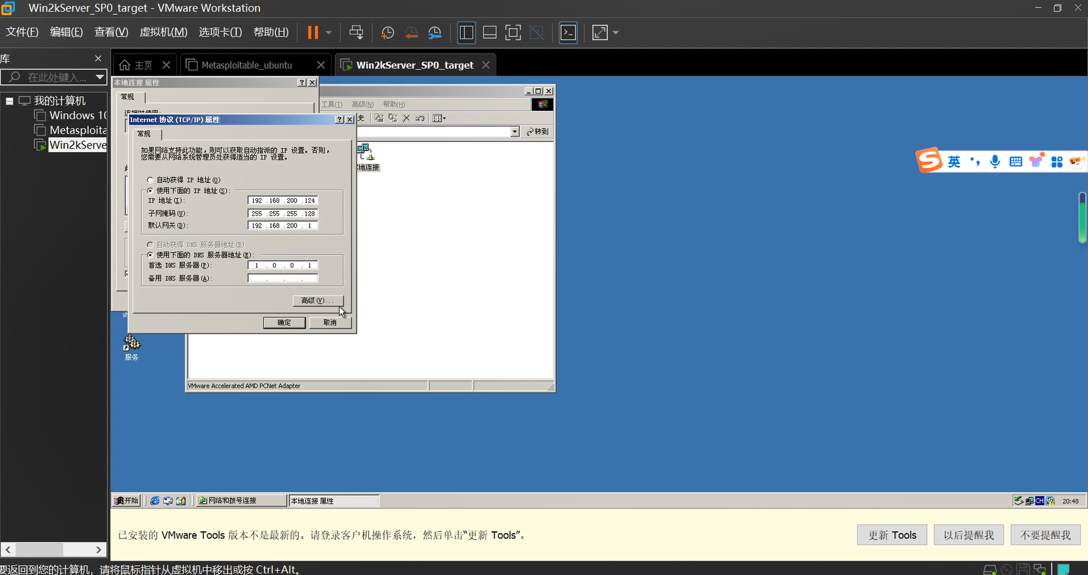Select 常规 tab in 本地连接 属性 window
The image size is (1088, 575).
click(128, 97)
